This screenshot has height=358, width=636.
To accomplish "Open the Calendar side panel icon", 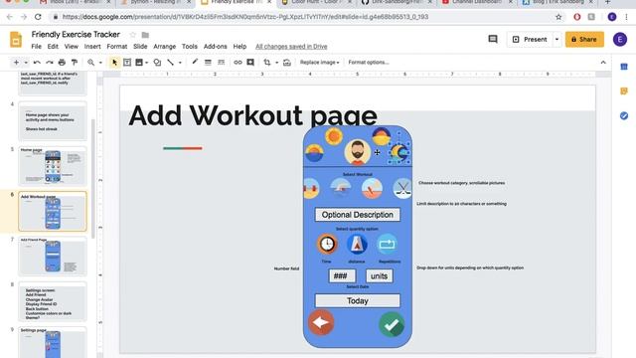I will pyautogui.click(x=624, y=67).
